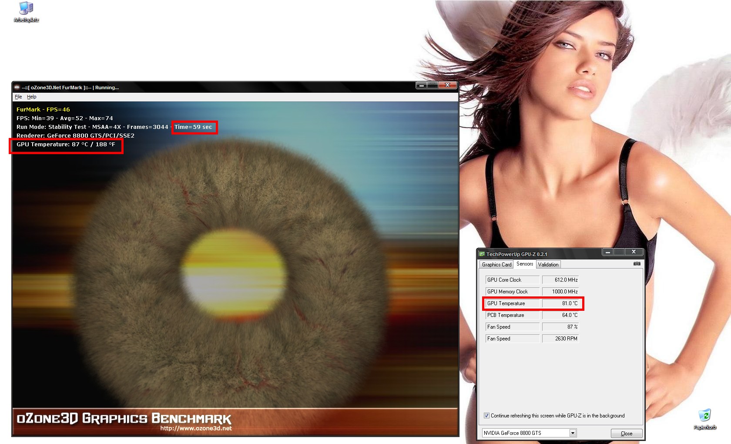731x444 pixels.
Task: Select the Sensors tab in GPU-Z
Action: coord(525,264)
